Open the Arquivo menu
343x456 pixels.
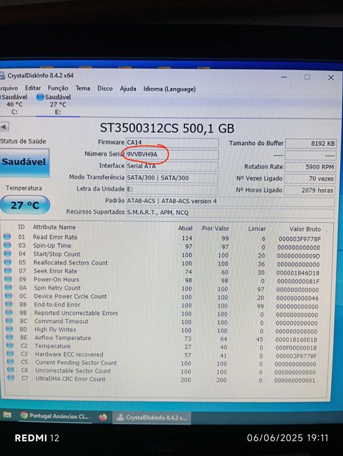[x=8, y=88]
